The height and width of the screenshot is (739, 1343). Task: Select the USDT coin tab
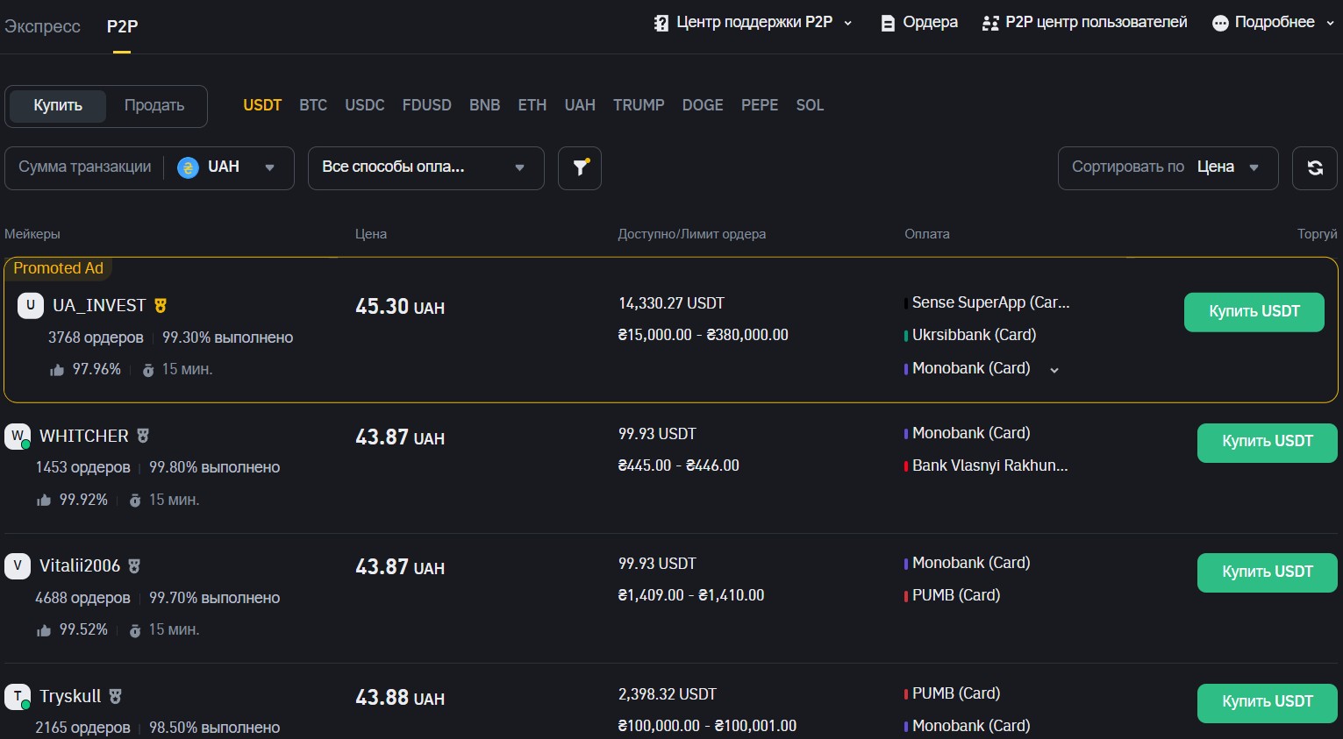(x=262, y=105)
